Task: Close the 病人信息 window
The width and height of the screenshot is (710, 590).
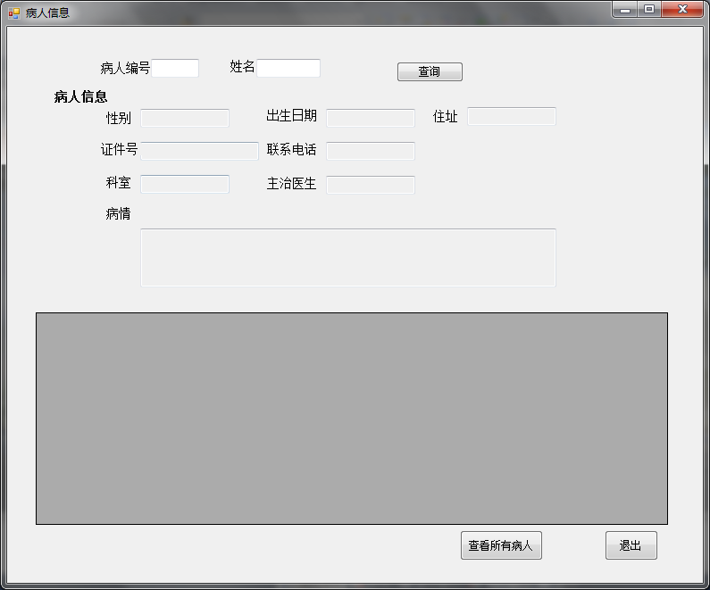Action: pyautogui.click(x=683, y=10)
